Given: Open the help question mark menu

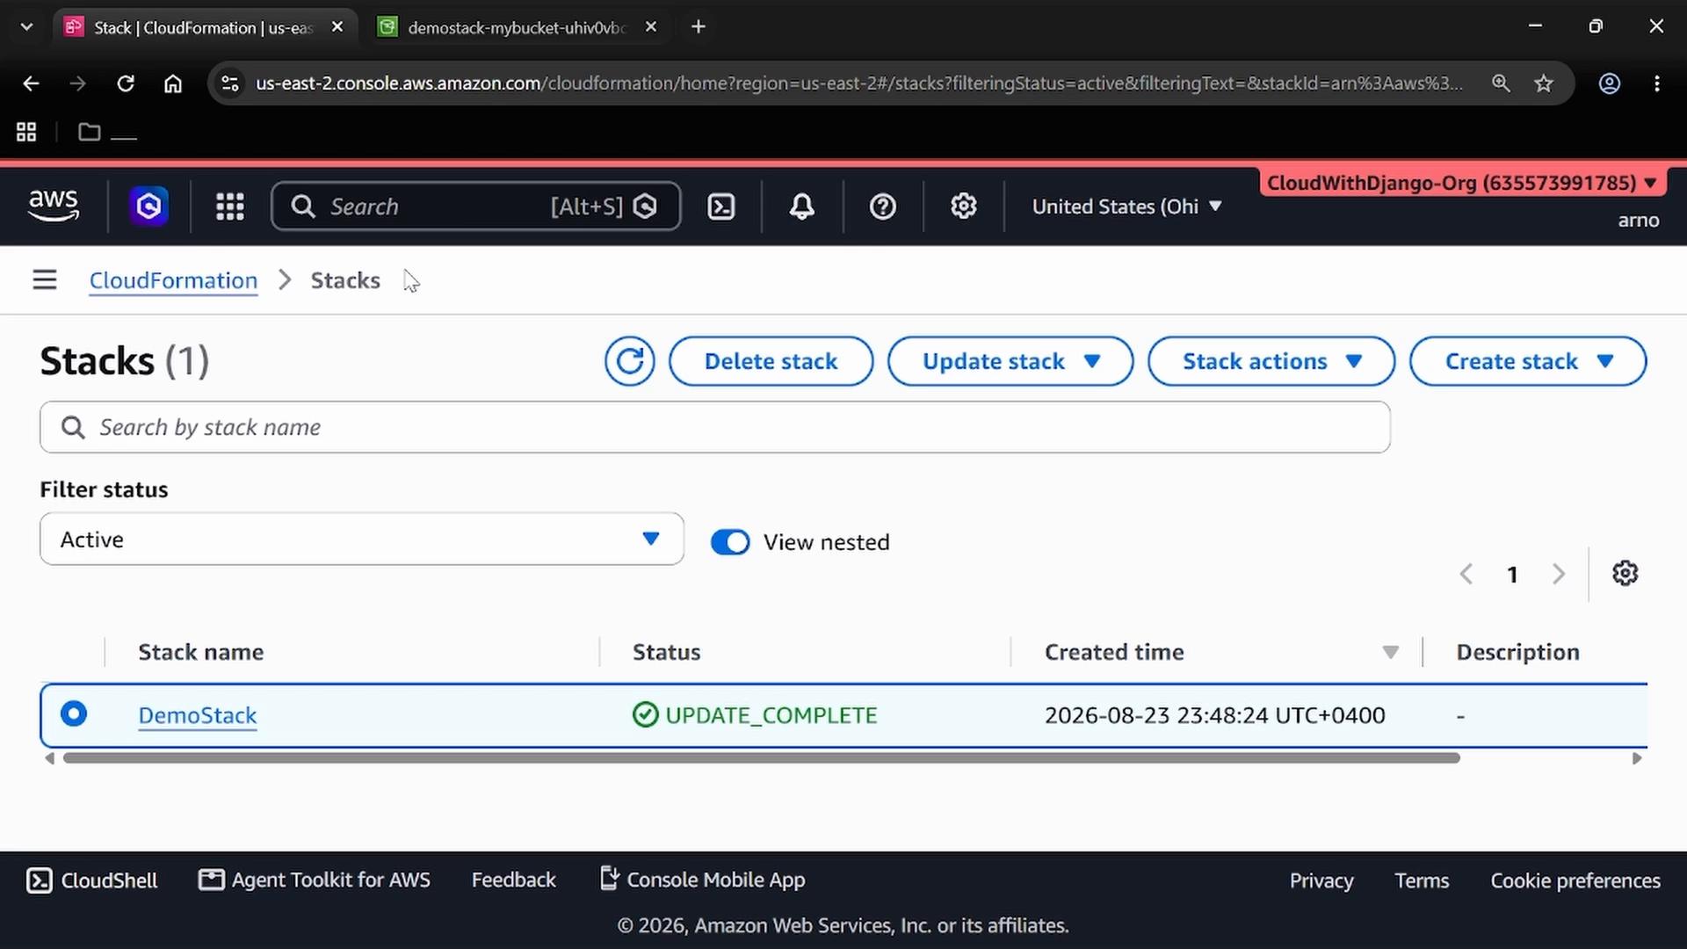Looking at the screenshot, I should [882, 206].
